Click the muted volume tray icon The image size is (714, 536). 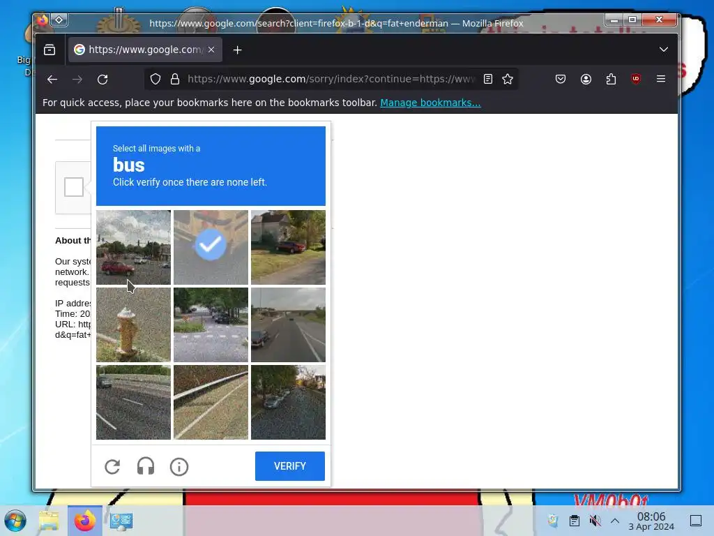coord(595,521)
